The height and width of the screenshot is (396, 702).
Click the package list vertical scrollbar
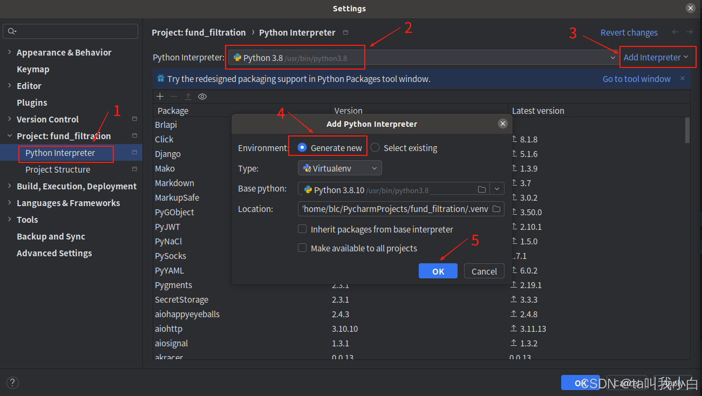(x=687, y=130)
